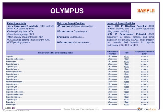163x112 pixels.
Task: Click 'XXX pending patents' bullet
Action: (18, 42)
